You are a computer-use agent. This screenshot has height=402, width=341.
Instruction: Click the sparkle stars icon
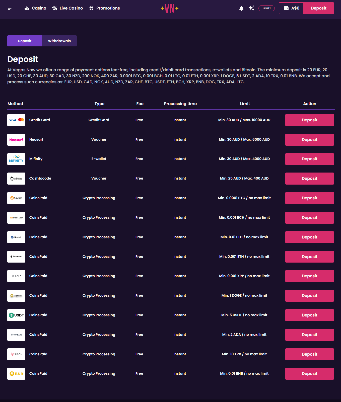pyautogui.click(x=251, y=8)
